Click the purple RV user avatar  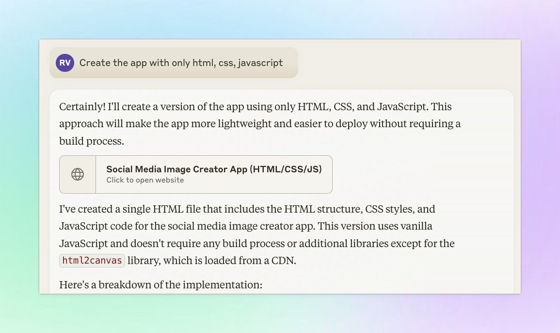pos(65,63)
